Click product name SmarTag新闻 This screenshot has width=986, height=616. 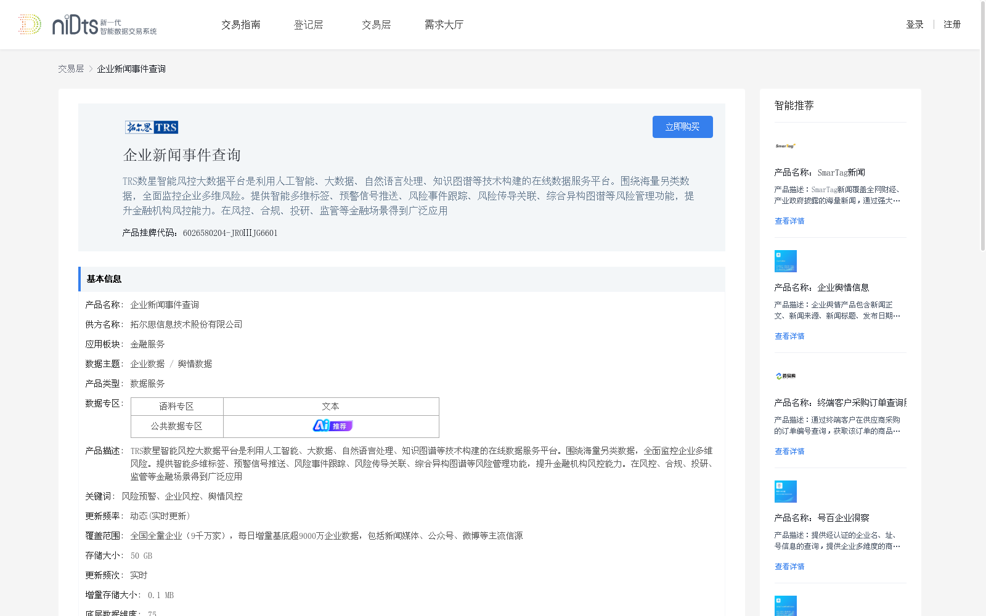pos(841,172)
